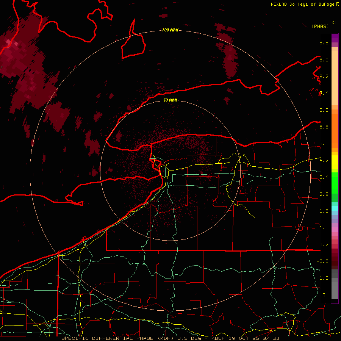Click the 0.2 scale value
The height and width of the screenshot is (341, 341).
click(x=324, y=245)
